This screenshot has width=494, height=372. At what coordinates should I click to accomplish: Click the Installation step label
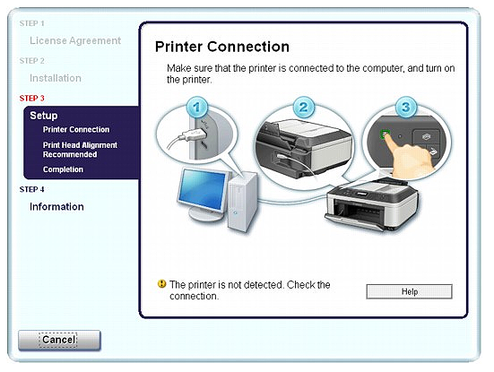pos(56,78)
